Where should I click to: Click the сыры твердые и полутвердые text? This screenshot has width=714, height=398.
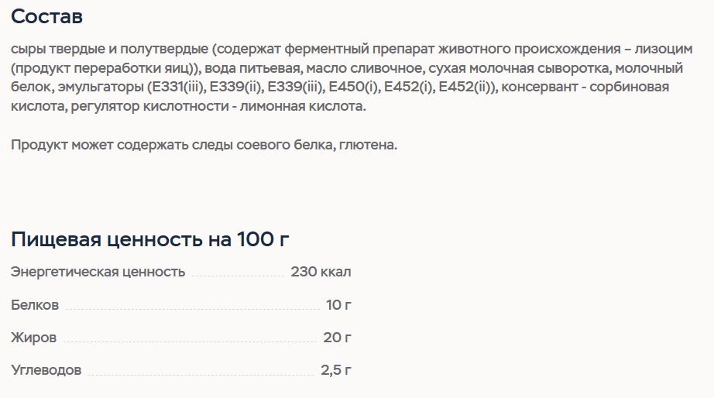[x=109, y=50]
